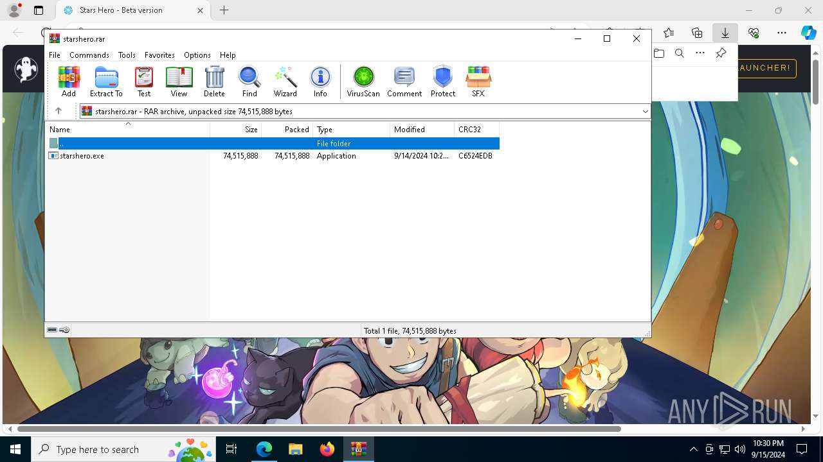This screenshot has height=462, width=823.
Task: Click the Add toolbar icon in WinRAR
Action: [x=69, y=81]
